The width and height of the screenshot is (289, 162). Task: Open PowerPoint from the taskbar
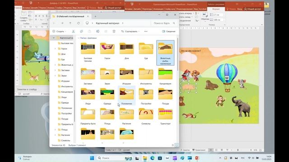[x=197, y=158]
